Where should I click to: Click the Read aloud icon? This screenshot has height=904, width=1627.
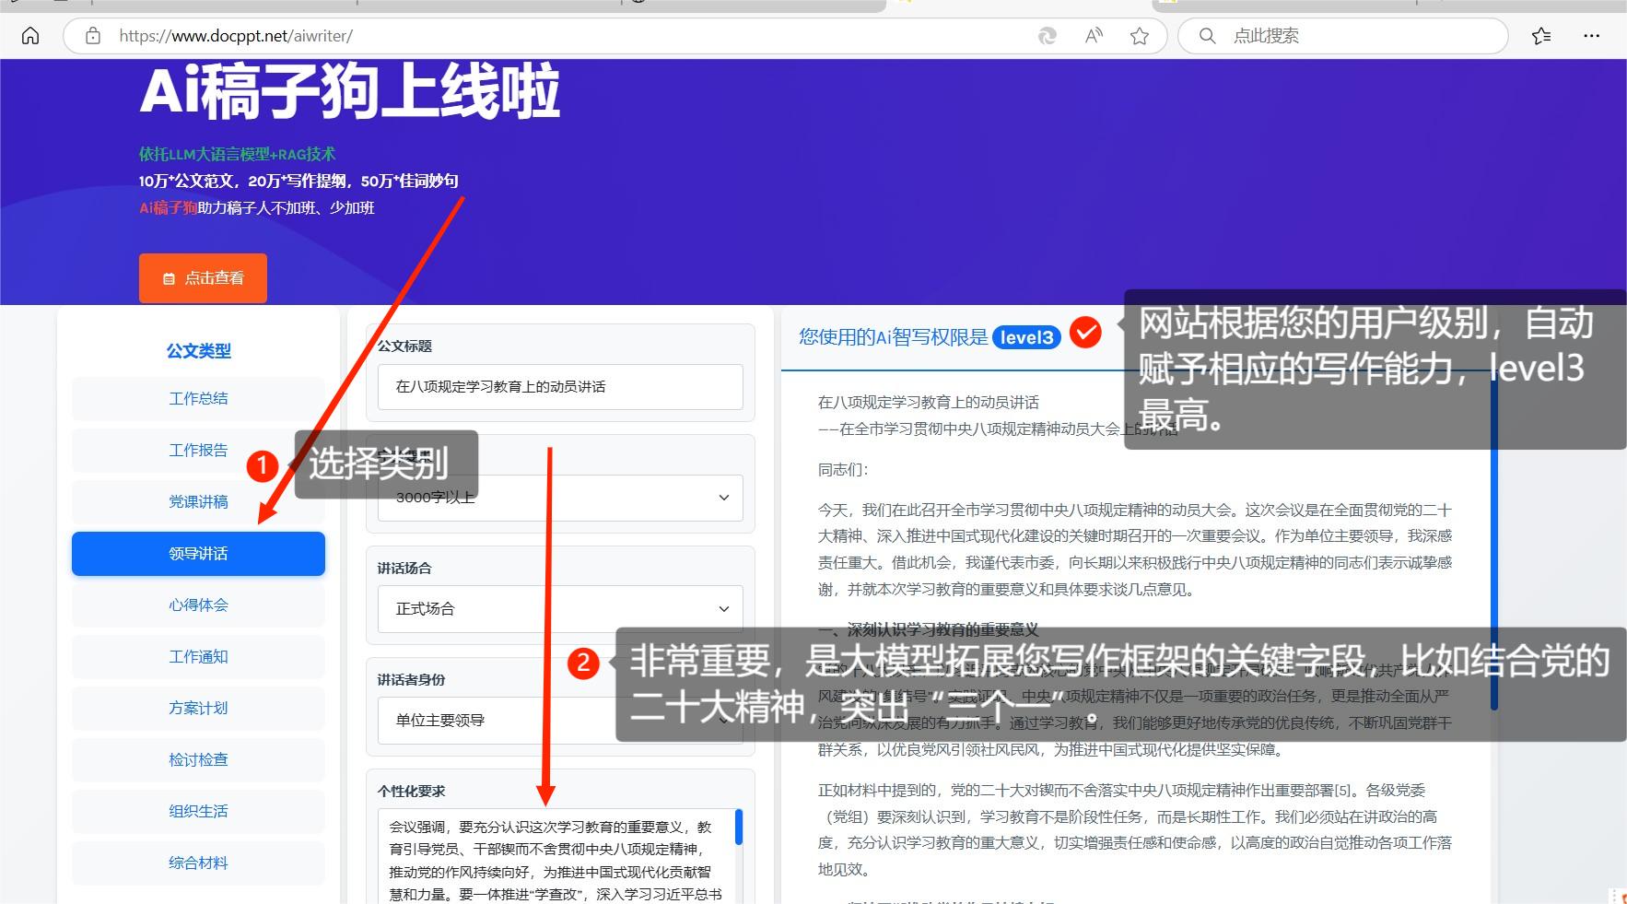tap(1094, 36)
